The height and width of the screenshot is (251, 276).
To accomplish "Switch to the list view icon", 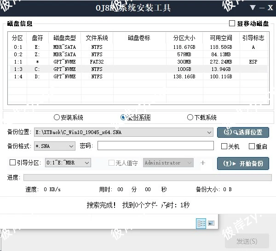I will point(201,223).
